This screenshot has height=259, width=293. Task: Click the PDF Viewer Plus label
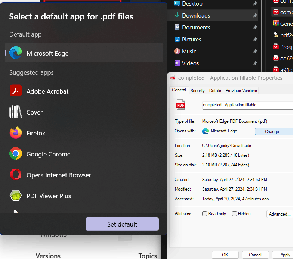49,196
